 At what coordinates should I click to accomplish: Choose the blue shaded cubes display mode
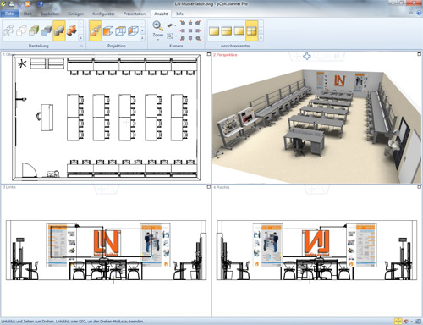point(47,30)
